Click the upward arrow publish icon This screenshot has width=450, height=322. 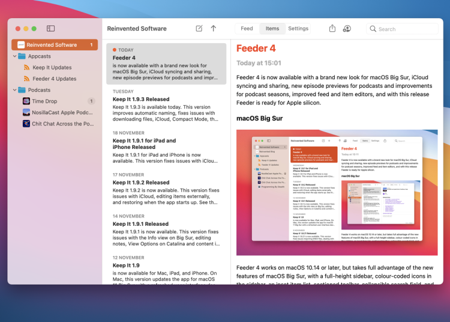pyautogui.click(x=213, y=28)
